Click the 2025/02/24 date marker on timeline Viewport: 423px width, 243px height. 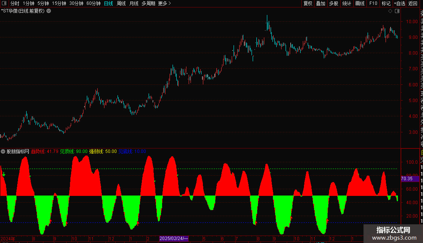[x=174, y=239]
